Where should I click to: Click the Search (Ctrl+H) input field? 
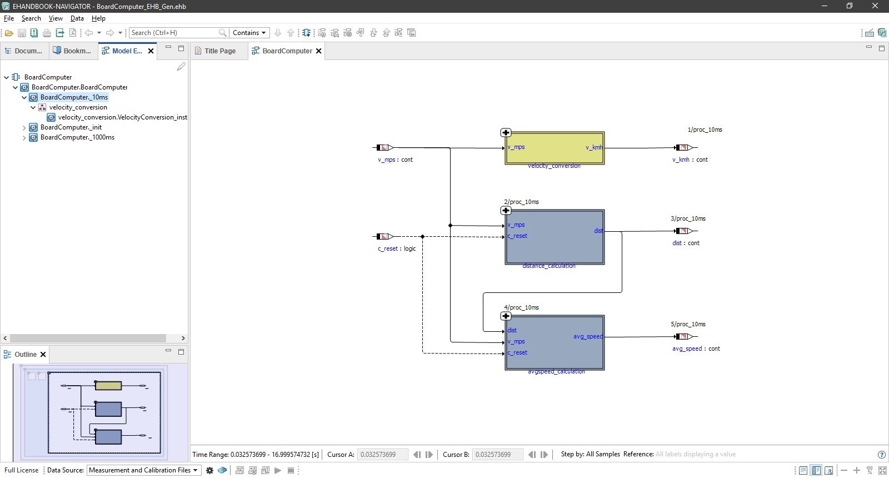coord(173,33)
